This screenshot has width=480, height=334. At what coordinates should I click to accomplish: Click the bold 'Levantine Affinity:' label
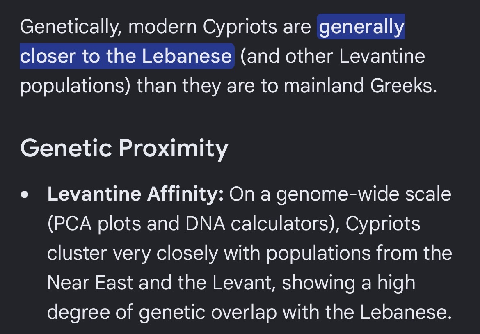click(136, 194)
